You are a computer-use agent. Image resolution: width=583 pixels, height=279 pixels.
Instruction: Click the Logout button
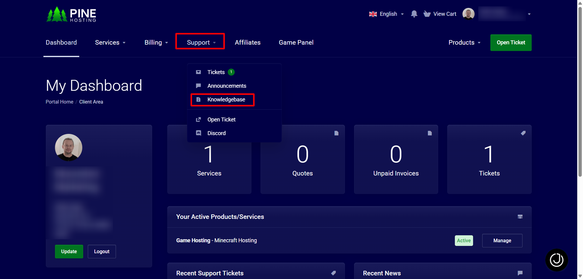point(102,251)
